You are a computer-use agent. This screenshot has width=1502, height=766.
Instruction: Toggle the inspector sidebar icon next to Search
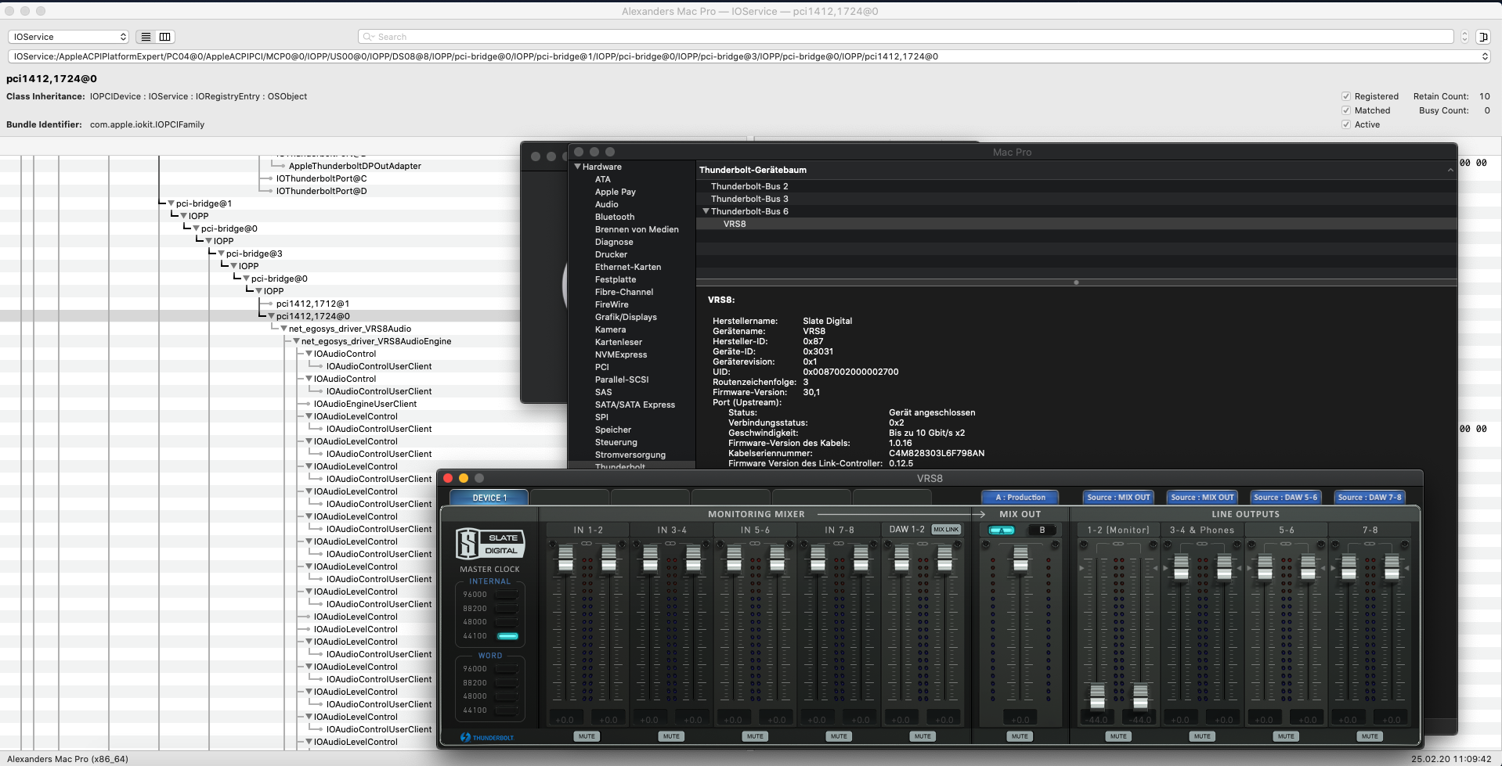pos(1482,37)
